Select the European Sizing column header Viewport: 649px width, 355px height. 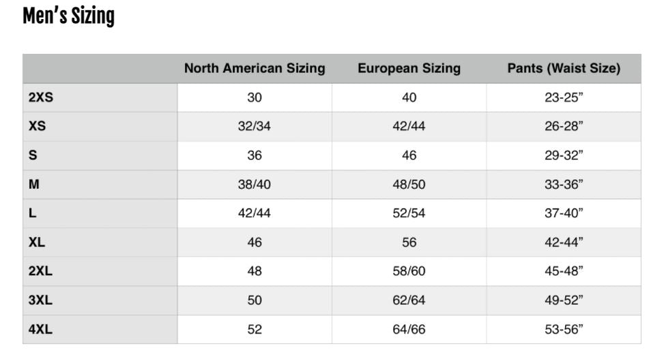[x=409, y=68]
